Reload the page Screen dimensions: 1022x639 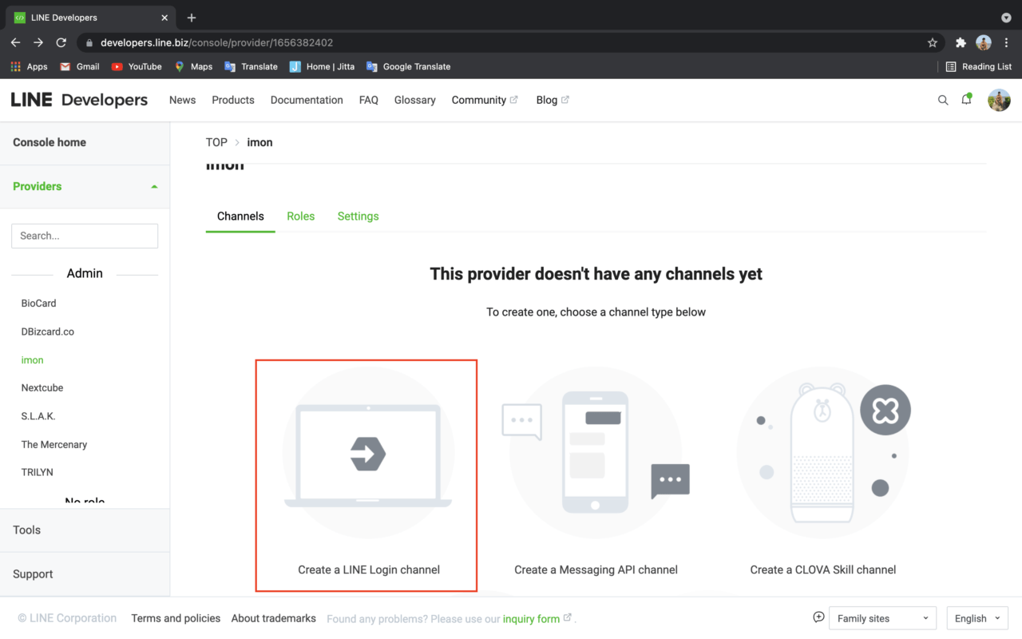tap(61, 43)
